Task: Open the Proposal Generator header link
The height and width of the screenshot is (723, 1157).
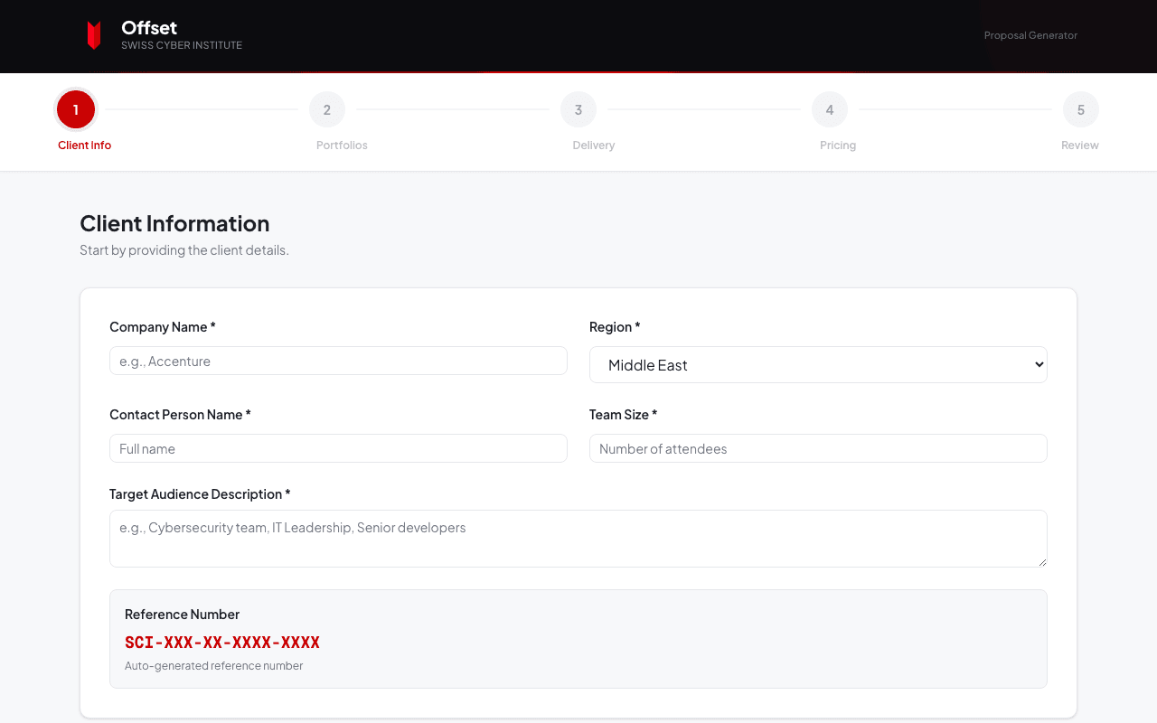Action: click(1030, 35)
